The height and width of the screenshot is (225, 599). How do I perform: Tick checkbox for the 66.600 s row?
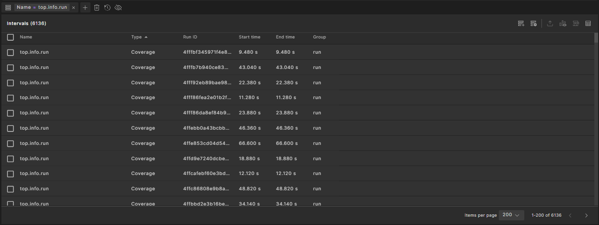pos(10,144)
